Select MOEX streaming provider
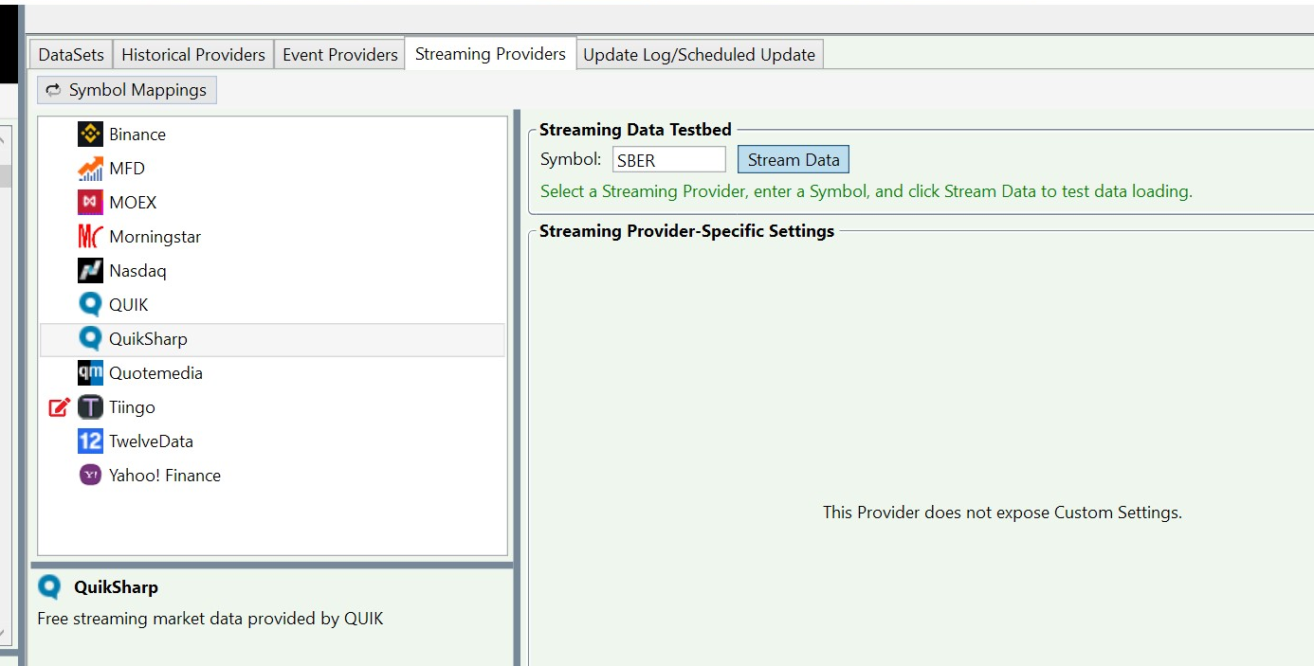This screenshot has height=666, width=1314. click(133, 203)
